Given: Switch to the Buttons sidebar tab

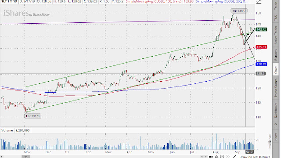Looking at the screenshot, I should pyautogui.click(x=276, y=55).
